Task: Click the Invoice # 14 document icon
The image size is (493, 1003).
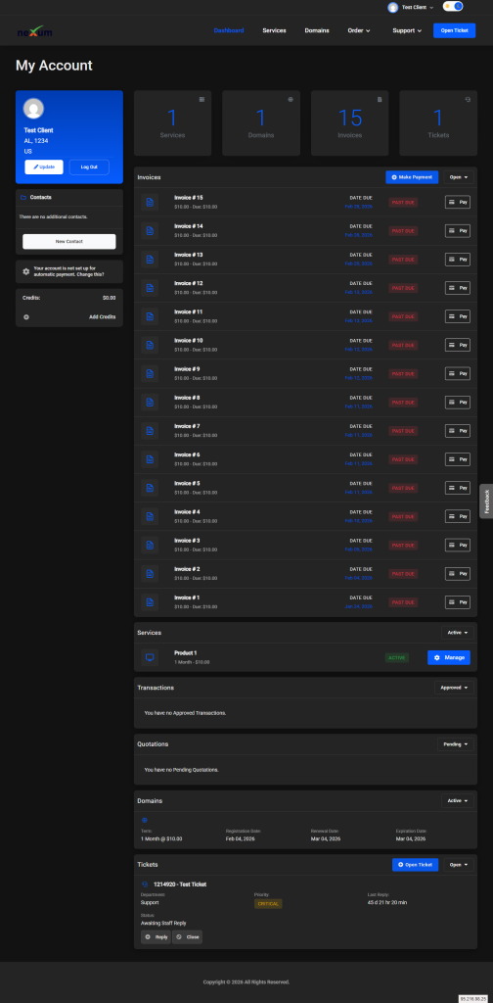Action: click(x=150, y=231)
